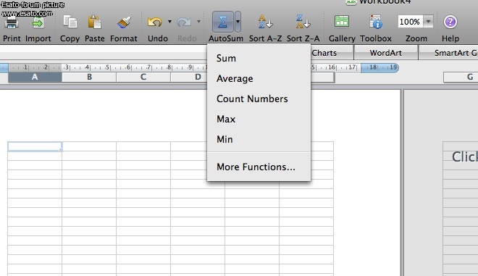The height and width of the screenshot is (276, 478).
Task: Open the Zoom percentage dropdown arrow
Action: tap(428, 22)
